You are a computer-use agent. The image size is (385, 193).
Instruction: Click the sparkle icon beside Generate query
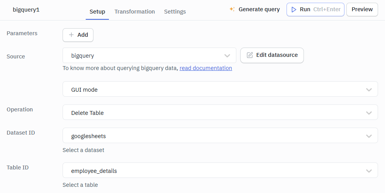tap(232, 9)
